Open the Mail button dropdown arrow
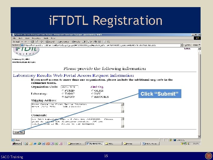Image resolution: width=213 pixels, height=160 pixels. pyautogui.click(x=91, y=42)
